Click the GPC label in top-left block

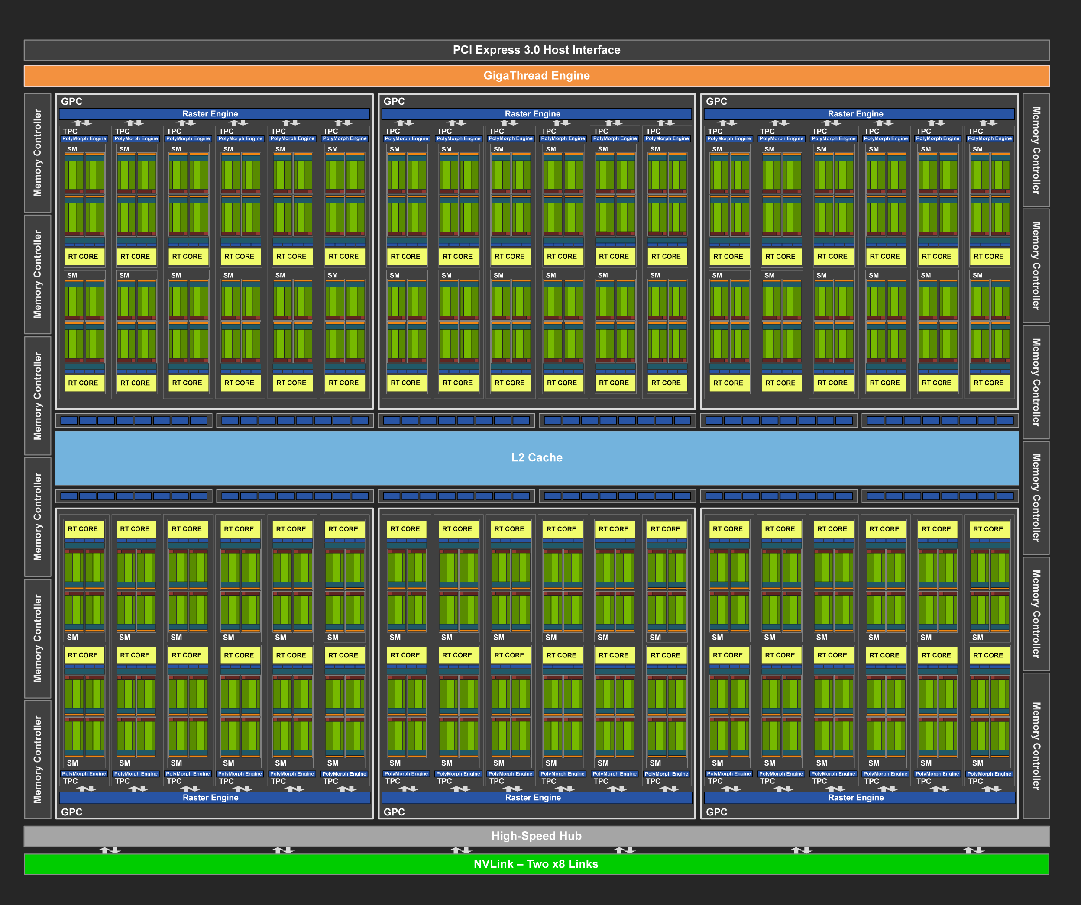[71, 101]
